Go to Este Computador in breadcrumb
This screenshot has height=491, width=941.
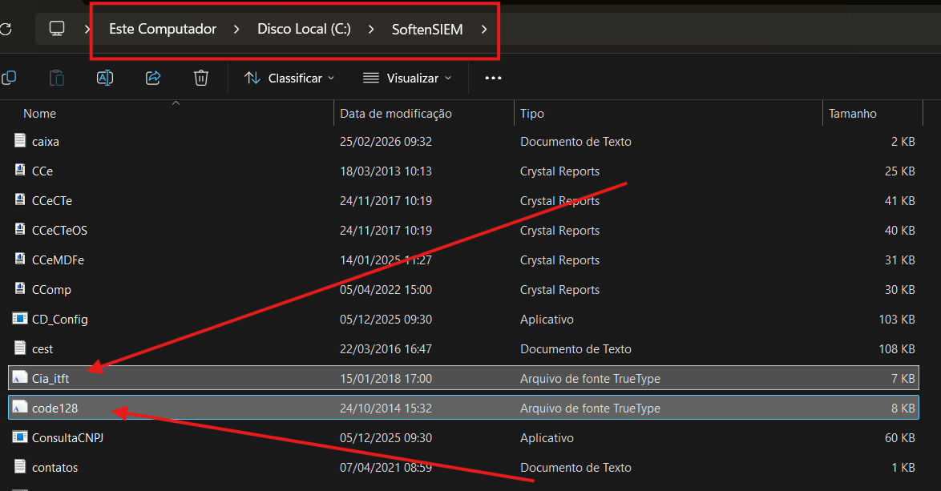pos(163,30)
